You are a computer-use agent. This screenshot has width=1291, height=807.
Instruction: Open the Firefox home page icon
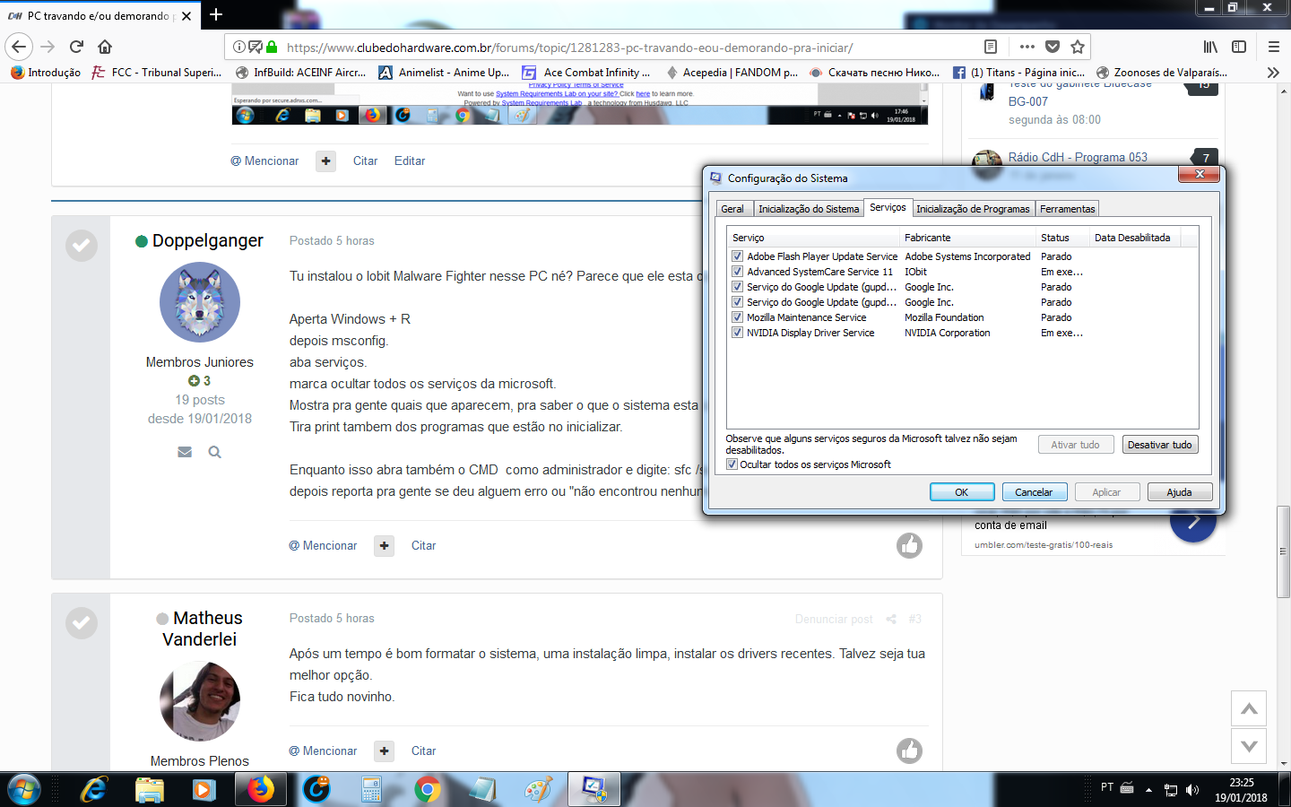click(105, 47)
